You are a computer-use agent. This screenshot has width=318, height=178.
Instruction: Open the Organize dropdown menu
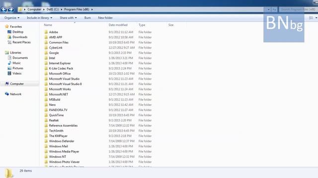pos(12,18)
